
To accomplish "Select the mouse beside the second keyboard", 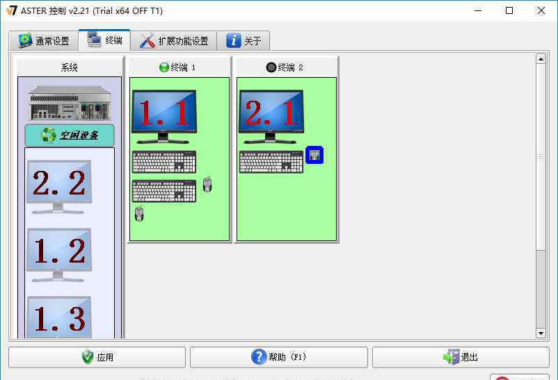I will 207,185.
